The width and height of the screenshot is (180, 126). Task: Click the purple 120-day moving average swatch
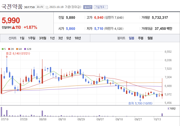[25, 49]
